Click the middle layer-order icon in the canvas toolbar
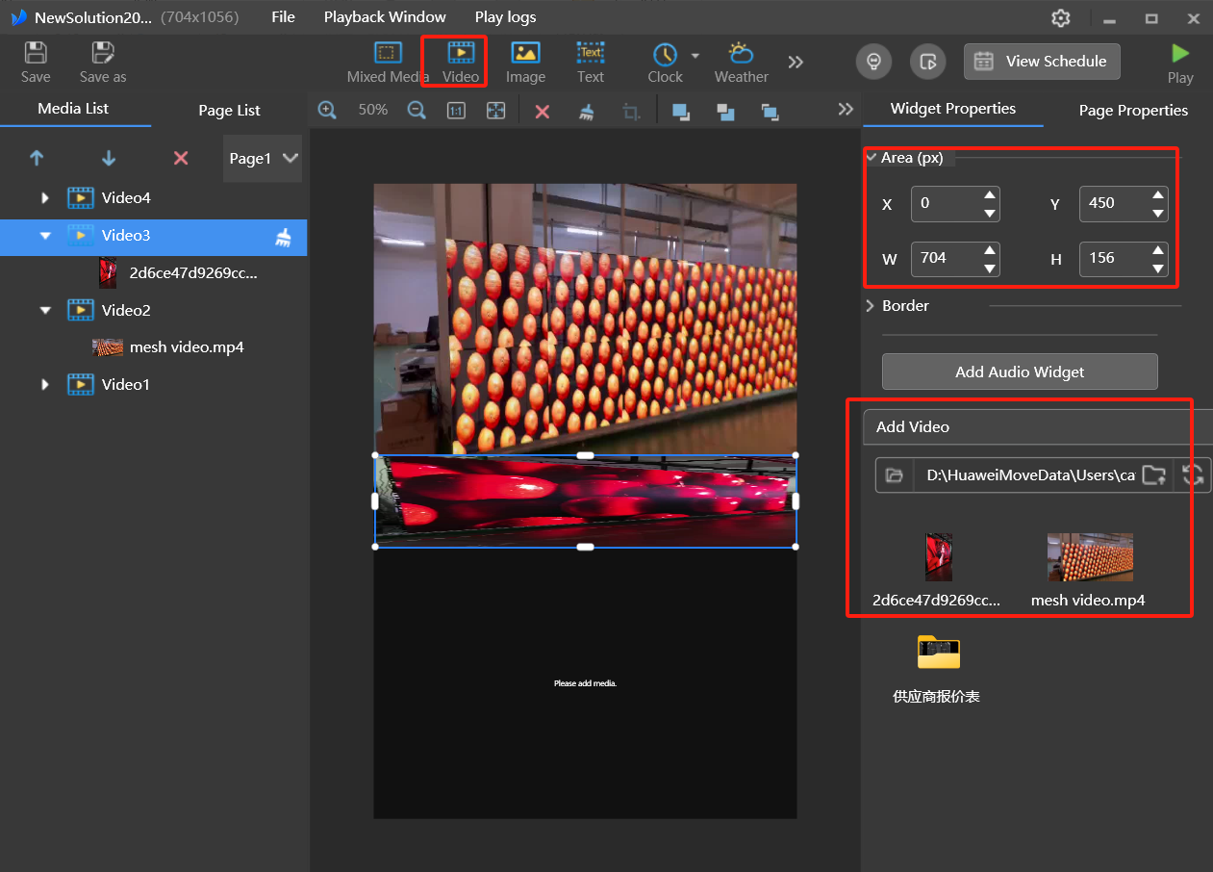1213x872 pixels. coord(725,112)
